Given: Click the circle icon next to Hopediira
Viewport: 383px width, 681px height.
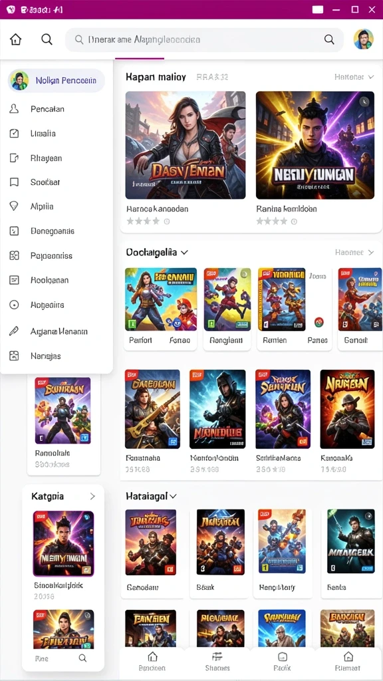Looking at the screenshot, I should click(14, 305).
